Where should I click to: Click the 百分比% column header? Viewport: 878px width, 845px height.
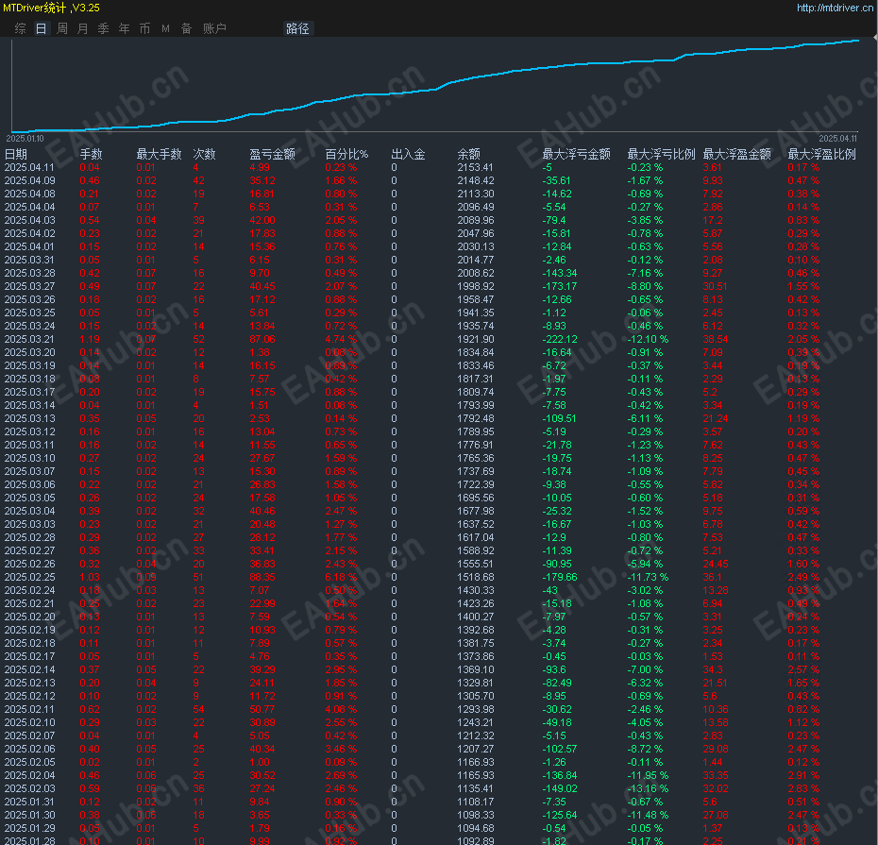pyautogui.click(x=346, y=154)
